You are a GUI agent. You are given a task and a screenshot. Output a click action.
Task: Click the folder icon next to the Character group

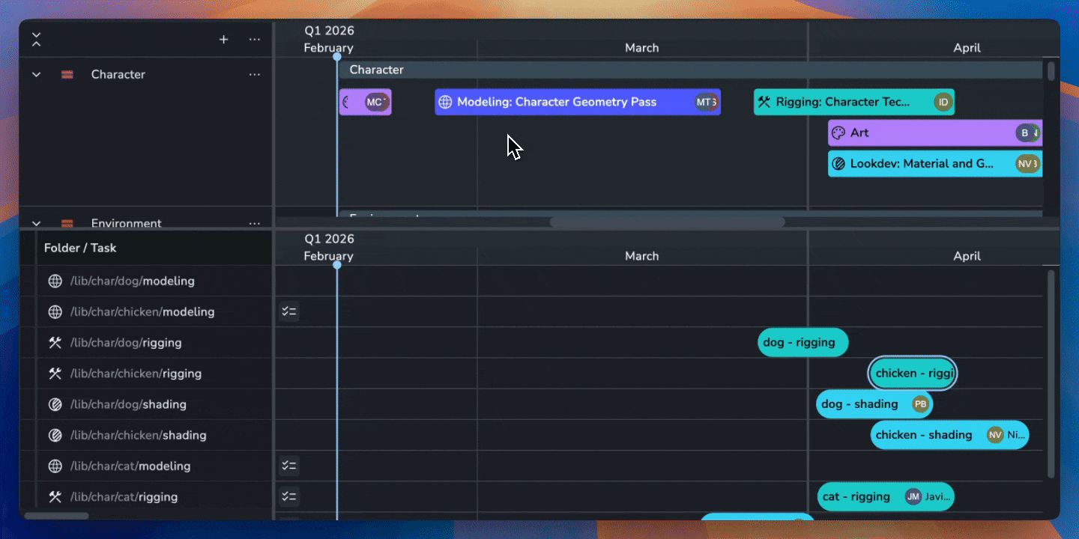[x=67, y=74]
